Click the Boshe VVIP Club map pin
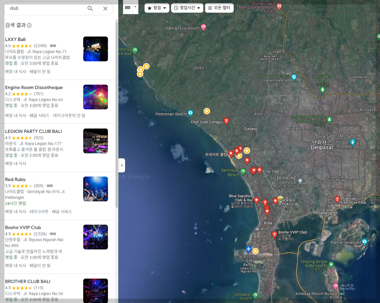Screen dimensions: 380x303 (x=274, y=234)
